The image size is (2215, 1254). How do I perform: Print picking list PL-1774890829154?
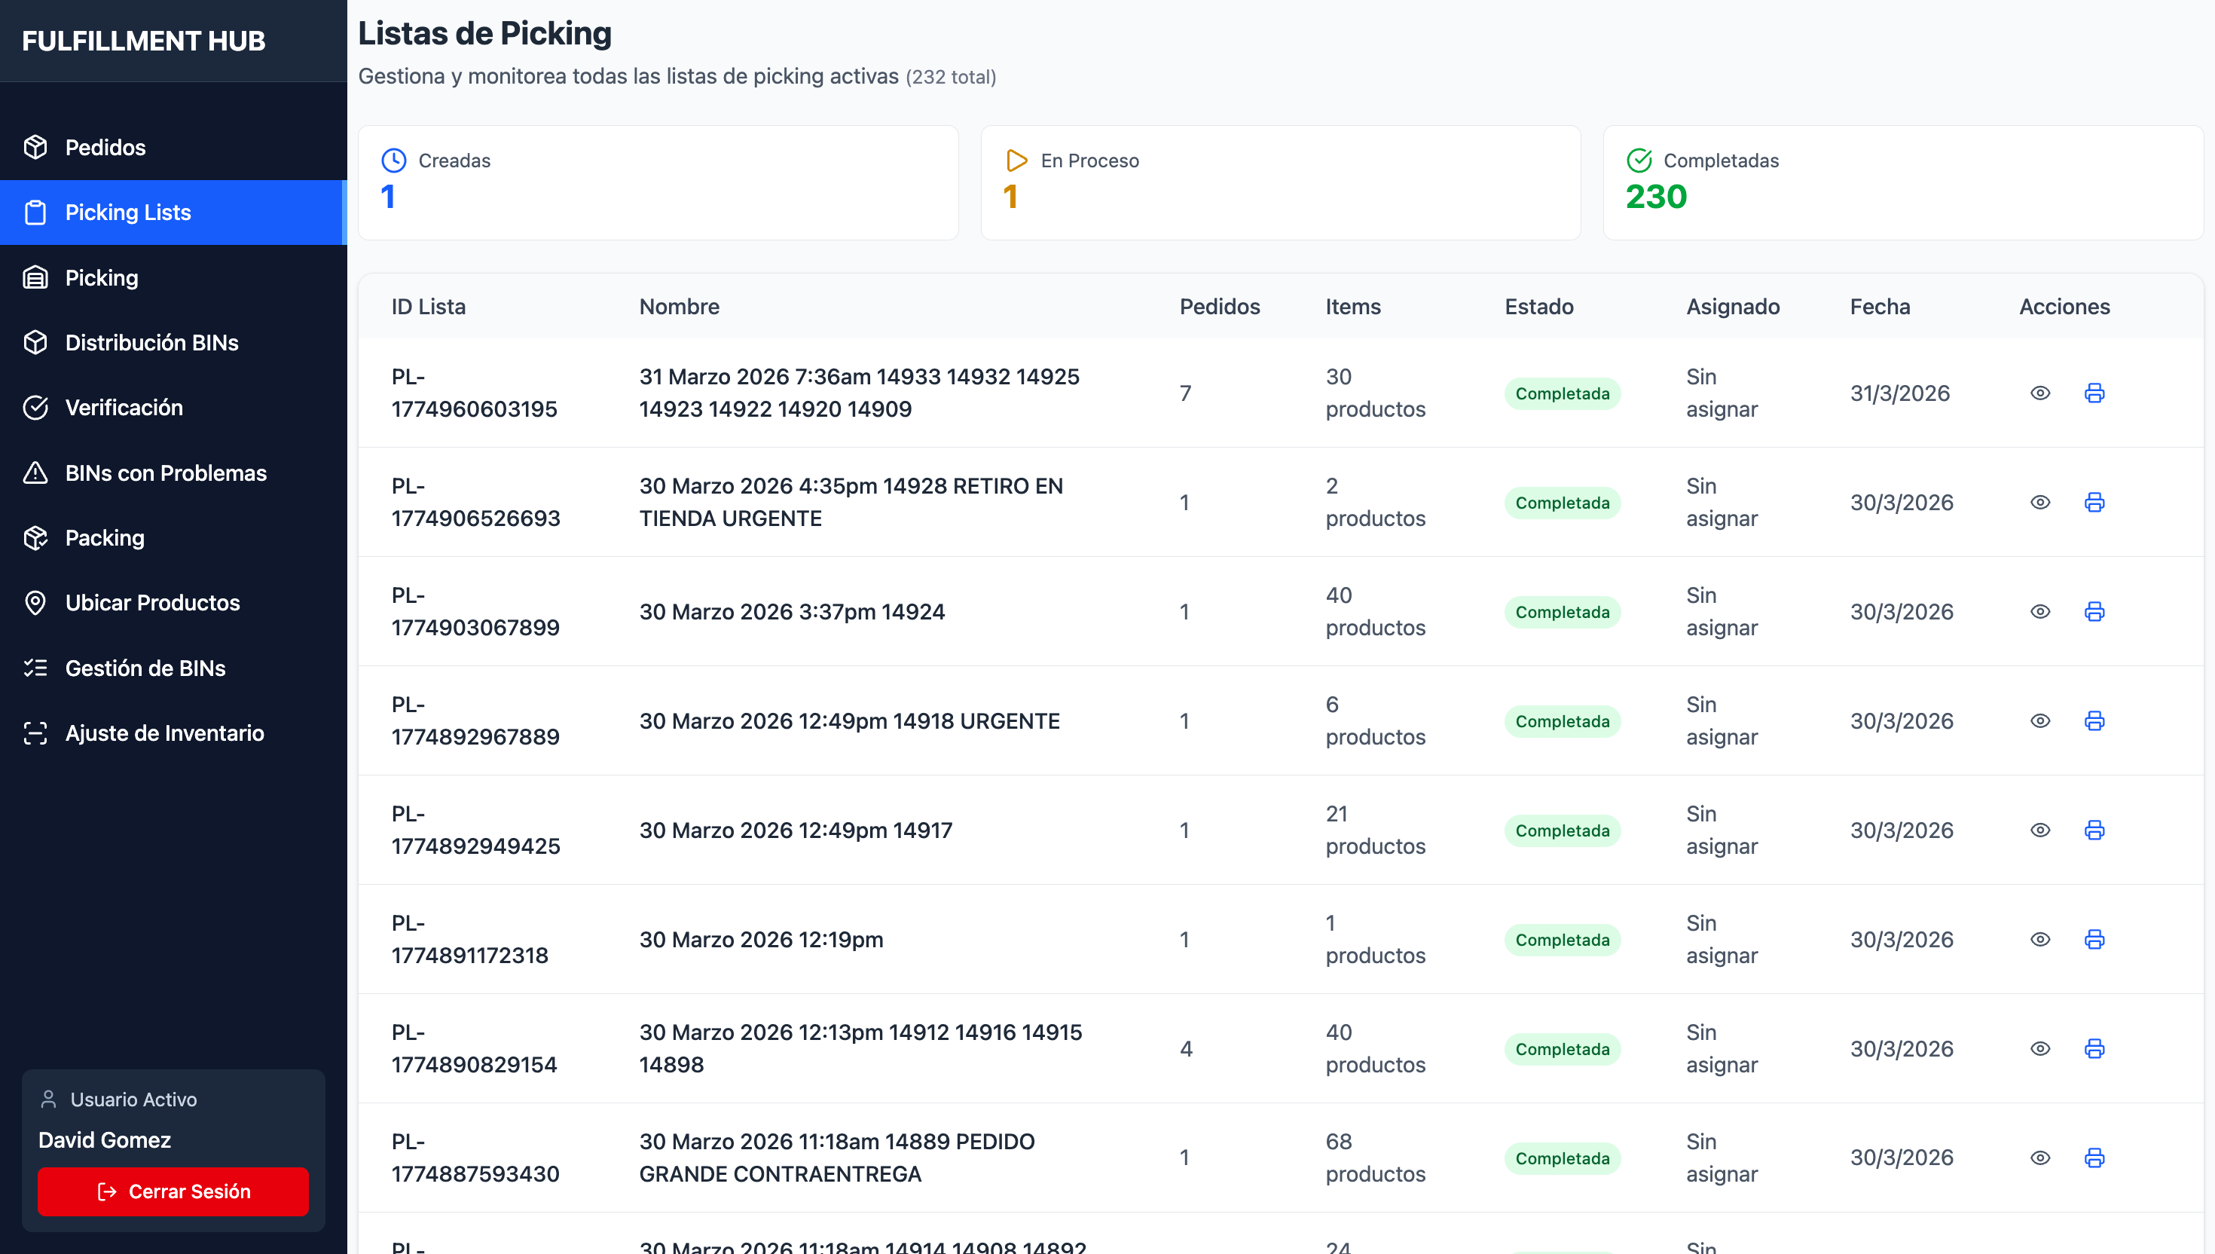point(2094,1049)
